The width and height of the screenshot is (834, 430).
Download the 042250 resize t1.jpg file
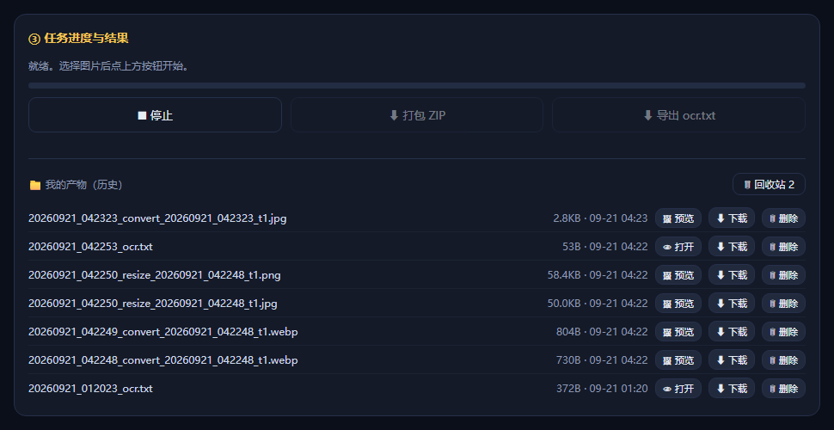pos(732,304)
